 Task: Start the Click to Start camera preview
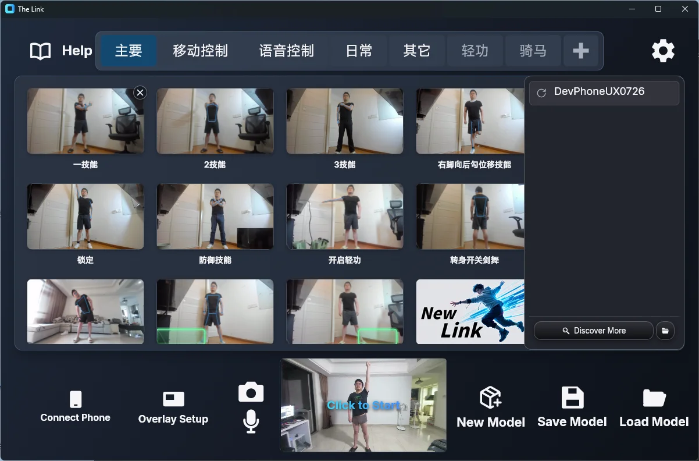[x=363, y=405]
